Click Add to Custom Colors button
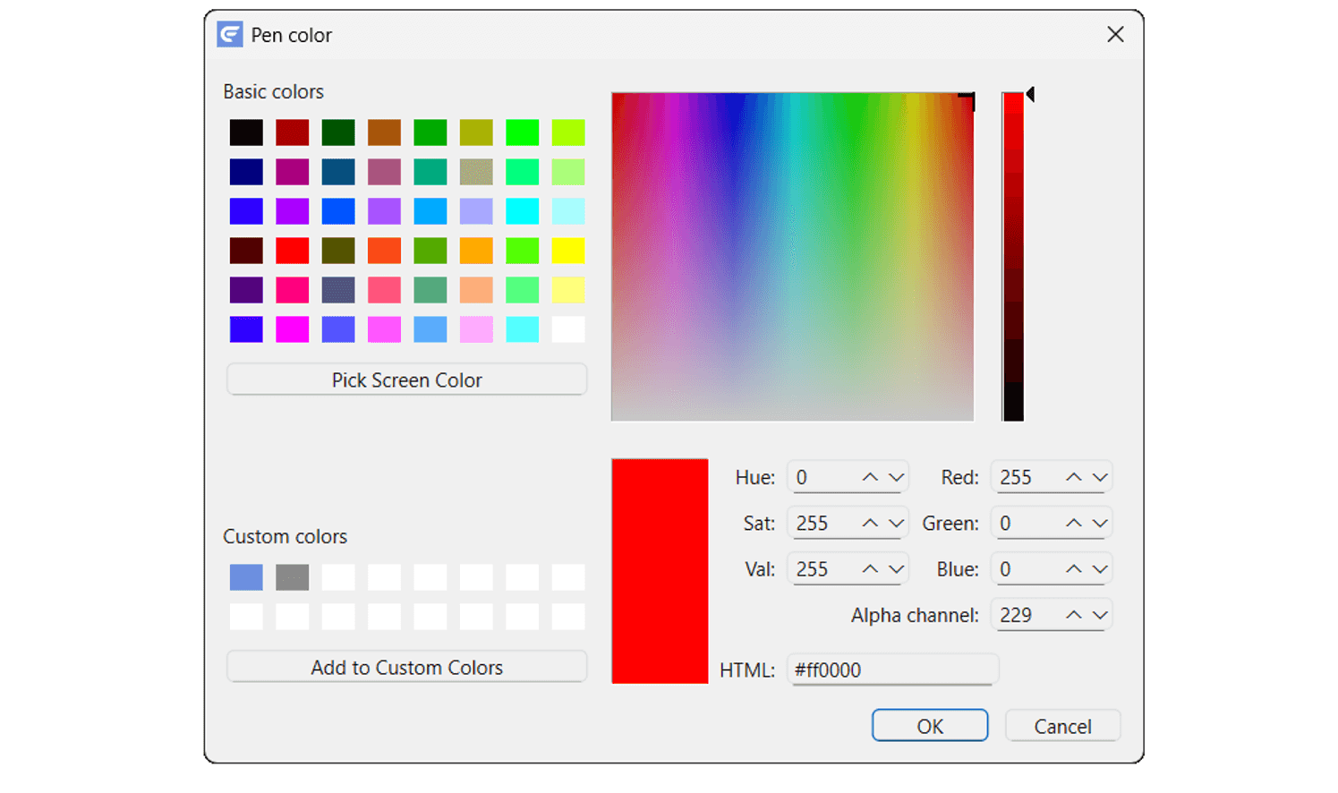This screenshot has width=1338, height=793. click(407, 667)
